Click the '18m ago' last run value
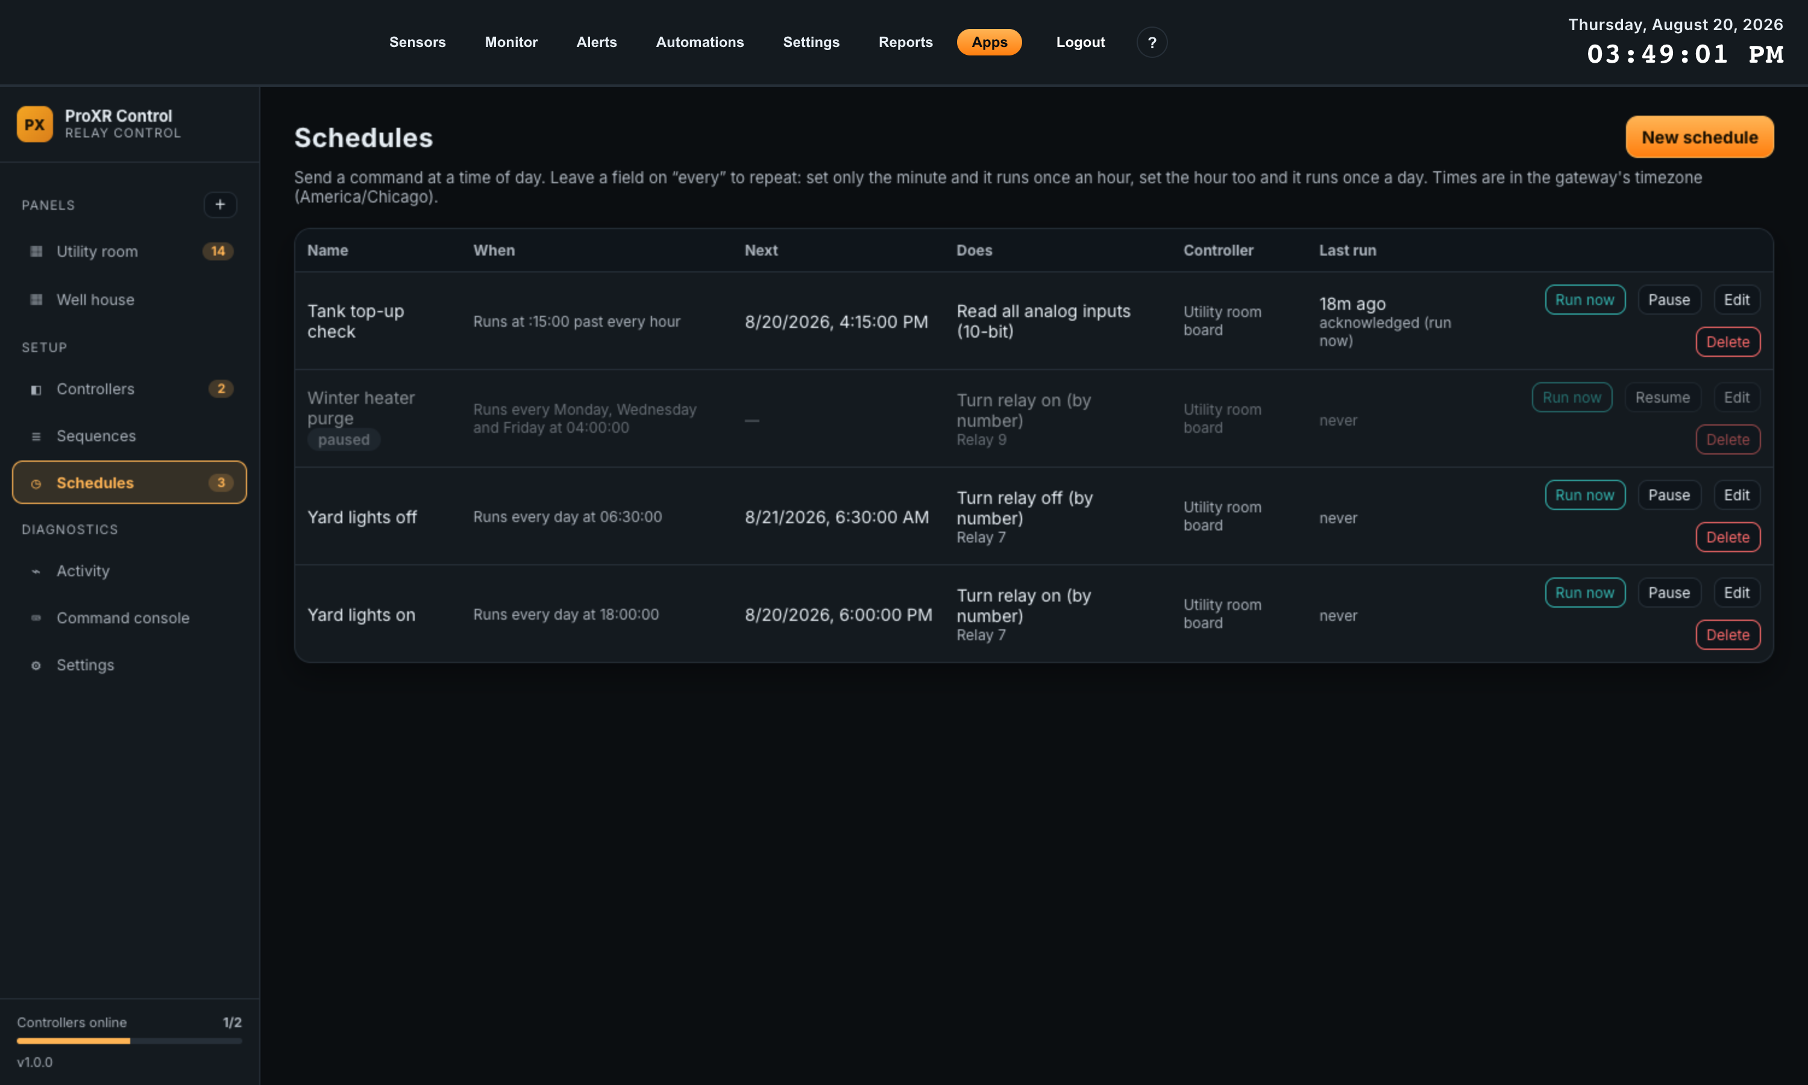Viewport: 1808px width, 1085px height. [1352, 304]
